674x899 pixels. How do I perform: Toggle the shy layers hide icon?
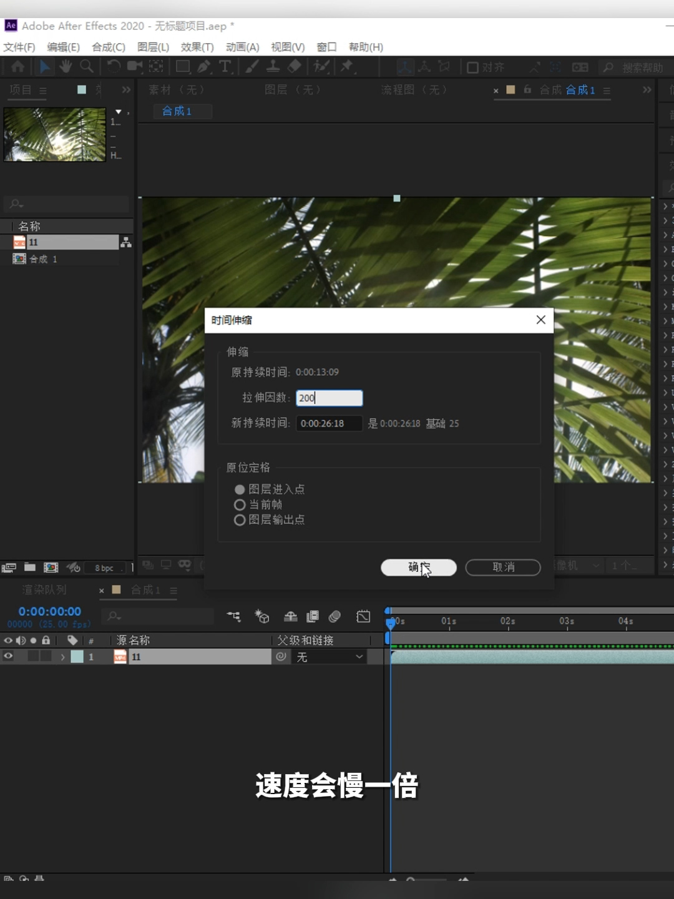pos(291,617)
